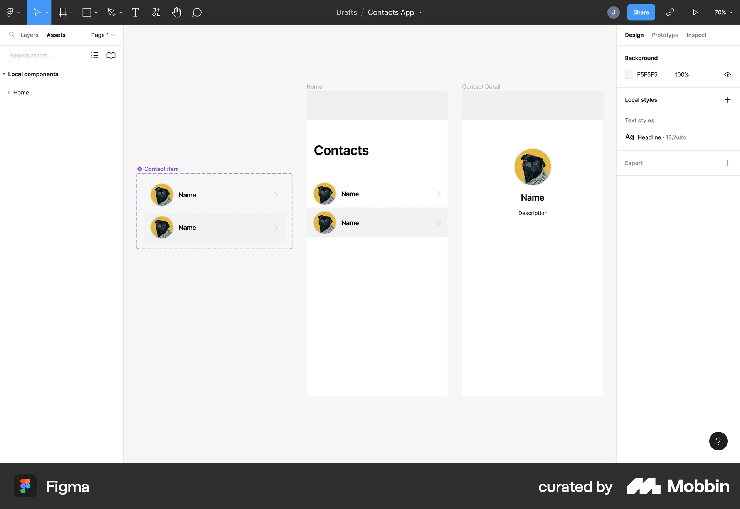Select the Hand tool
Screen dimensions: 740x509
[x=177, y=12]
